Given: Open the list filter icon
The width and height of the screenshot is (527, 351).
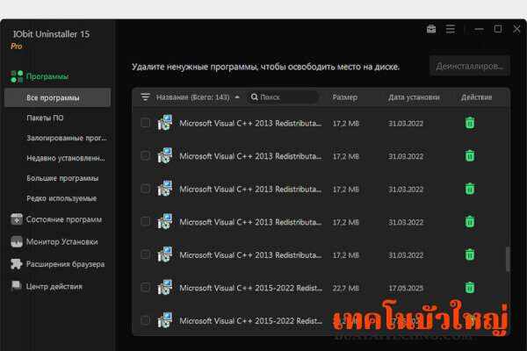Looking at the screenshot, I should [145, 97].
